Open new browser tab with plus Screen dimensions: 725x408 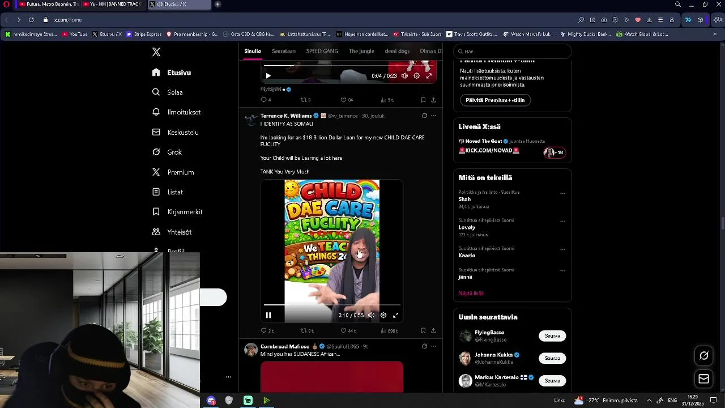click(x=217, y=4)
